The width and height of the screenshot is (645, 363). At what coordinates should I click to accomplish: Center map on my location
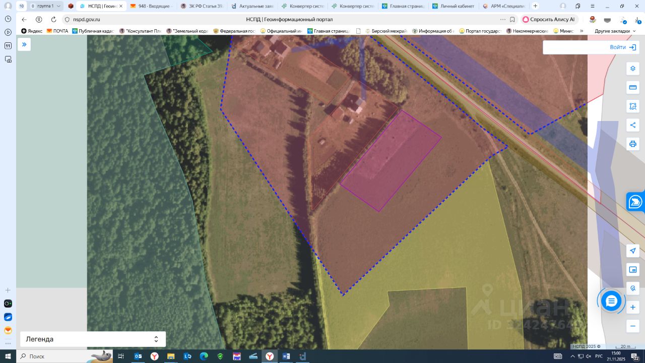click(x=633, y=251)
